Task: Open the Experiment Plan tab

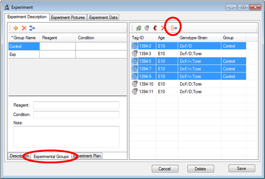Action: click(87, 156)
